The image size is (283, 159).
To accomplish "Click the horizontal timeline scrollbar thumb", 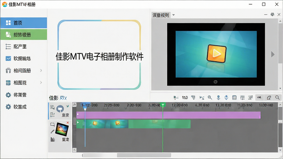I will pyautogui.click(x=144, y=155).
